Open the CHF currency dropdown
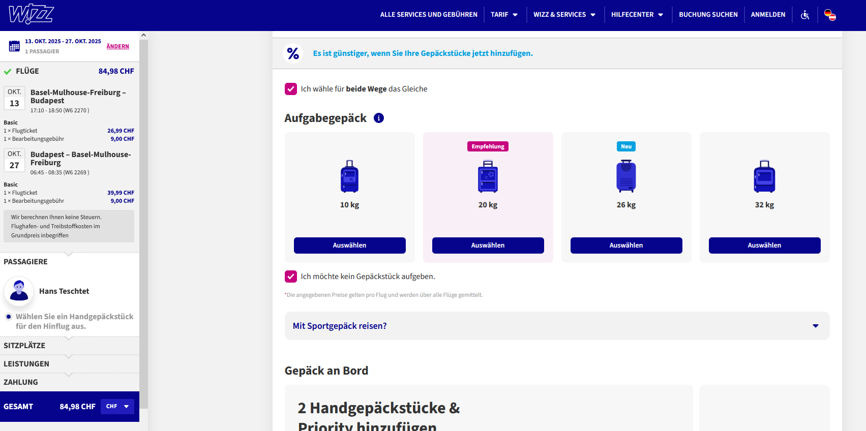This screenshot has width=866, height=431. click(x=117, y=407)
